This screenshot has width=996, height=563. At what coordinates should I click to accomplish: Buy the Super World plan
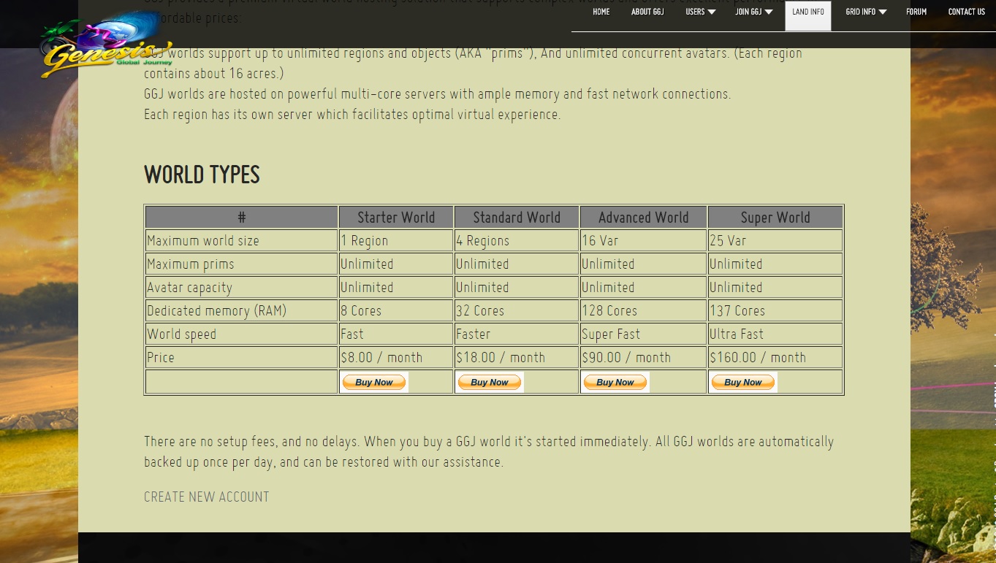743,382
